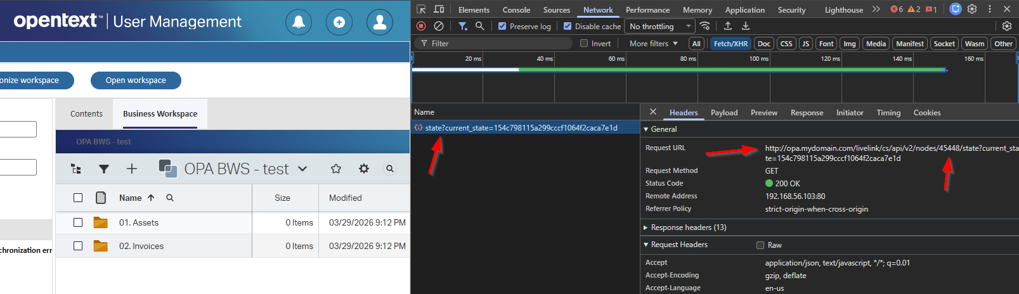Check the 01. Assets row checkbox
This screenshot has height=294, width=1019.
[x=78, y=222]
